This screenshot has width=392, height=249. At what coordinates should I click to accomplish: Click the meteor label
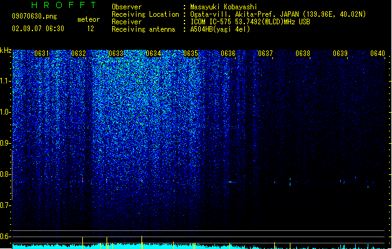click(88, 19)
